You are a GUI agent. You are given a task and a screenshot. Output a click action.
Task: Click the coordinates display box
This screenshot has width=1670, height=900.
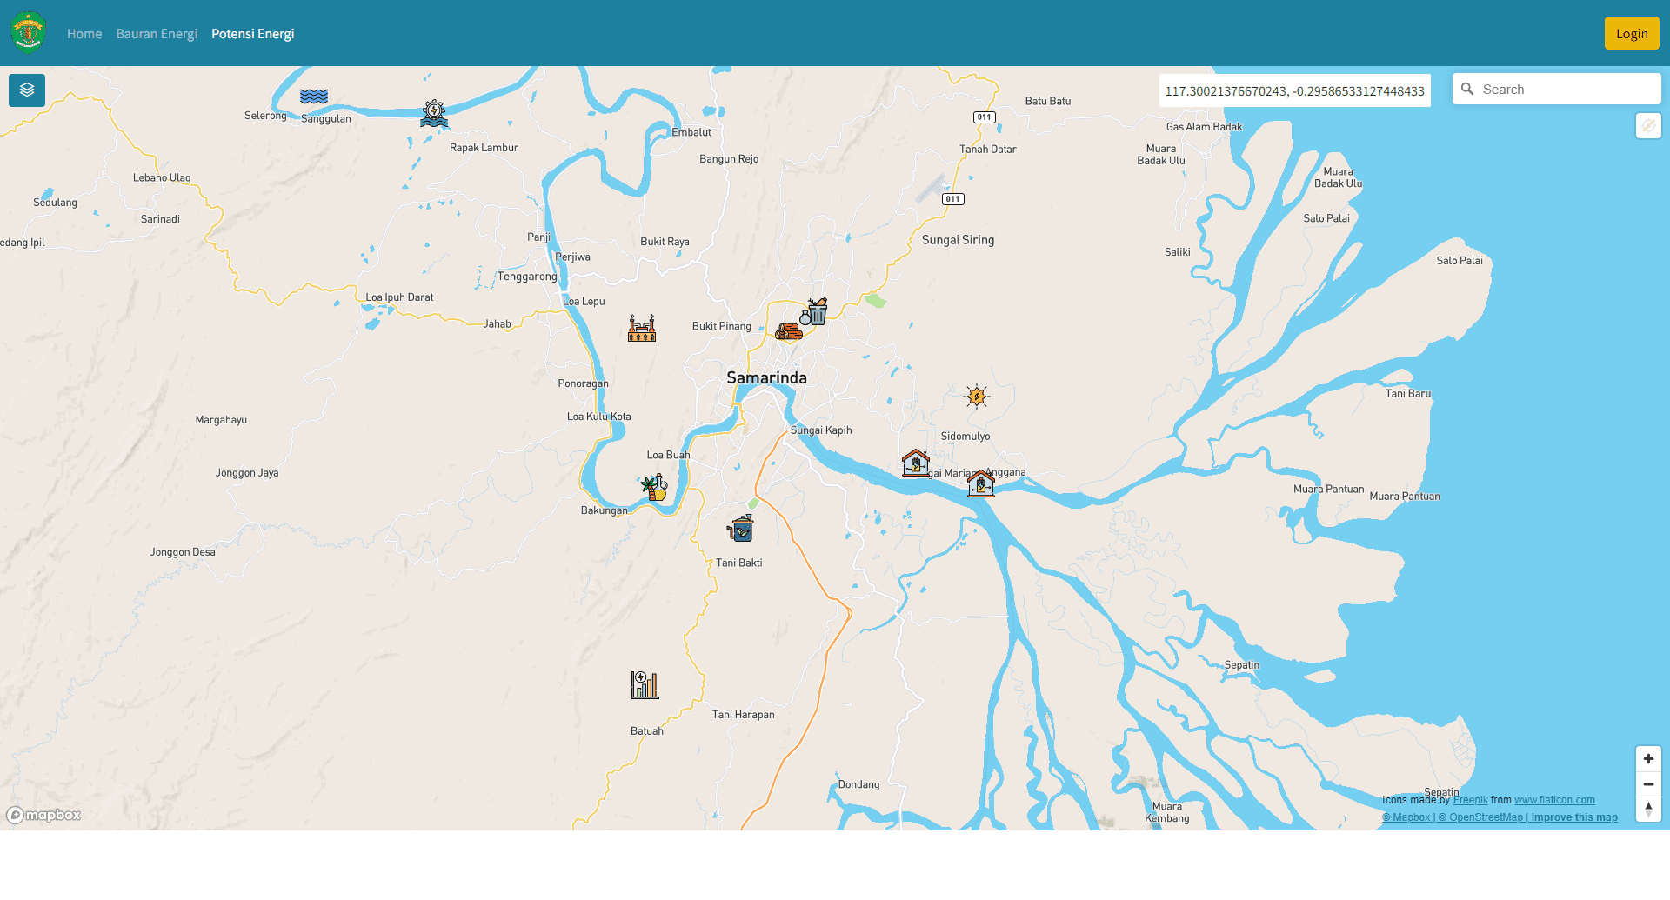1295,90
